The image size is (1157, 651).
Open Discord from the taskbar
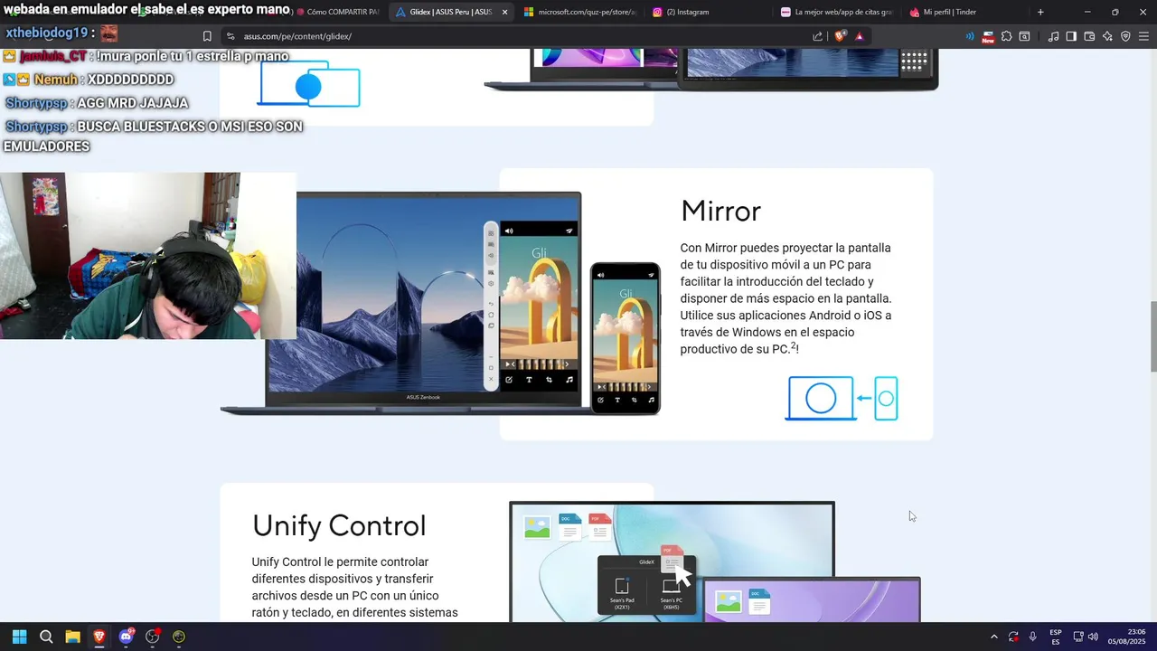click(127, 637)
